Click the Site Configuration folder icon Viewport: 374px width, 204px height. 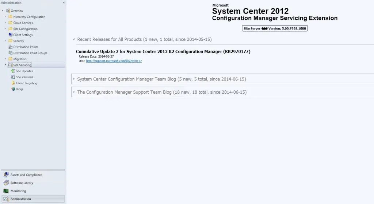click(11, 29)
